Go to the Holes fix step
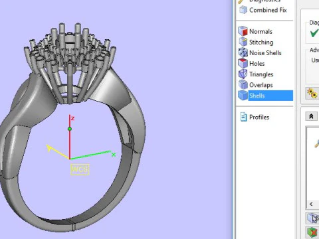The image size is (319, 239). (251, 64)
